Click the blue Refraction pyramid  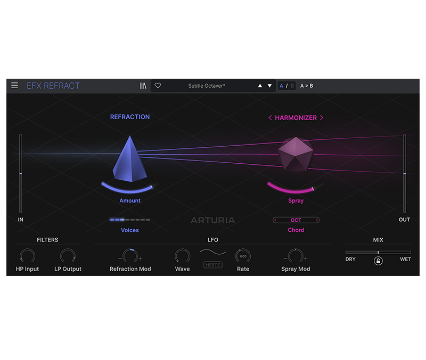click(130, 159)
